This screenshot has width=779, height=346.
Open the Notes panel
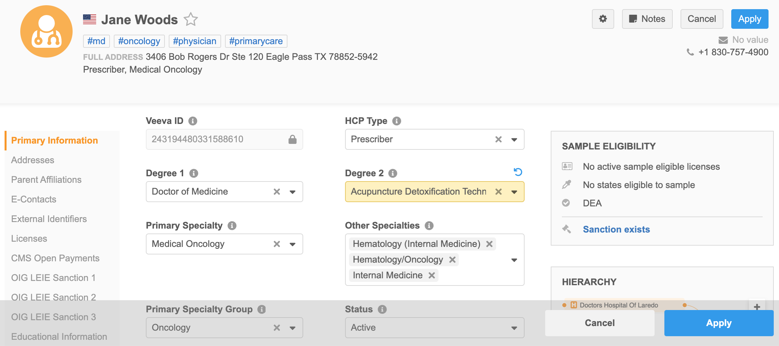coord(647,19)
